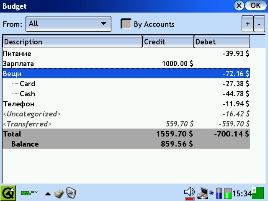Click the money stack application icon in taskbar
The width and height of the screenshot is (268, 201).
coord(59,193)
